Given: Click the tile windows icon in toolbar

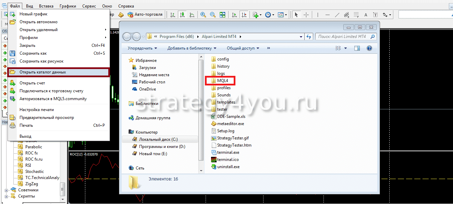Looking at the screenshot, I should [x=222, y=15].
